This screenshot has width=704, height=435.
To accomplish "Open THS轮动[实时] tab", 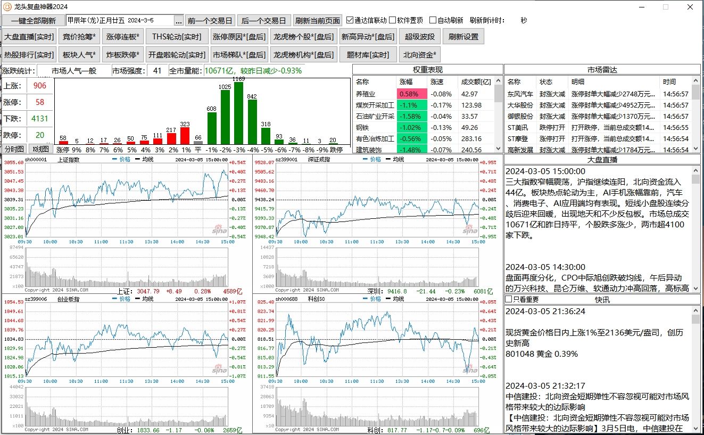I will [177, 37].
